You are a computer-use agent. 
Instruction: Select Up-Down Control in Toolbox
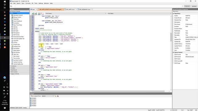[18, 60]
